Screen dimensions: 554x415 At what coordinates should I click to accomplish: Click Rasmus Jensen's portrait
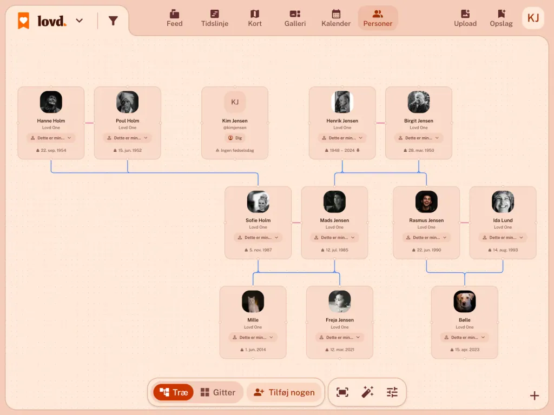[426, 202]
